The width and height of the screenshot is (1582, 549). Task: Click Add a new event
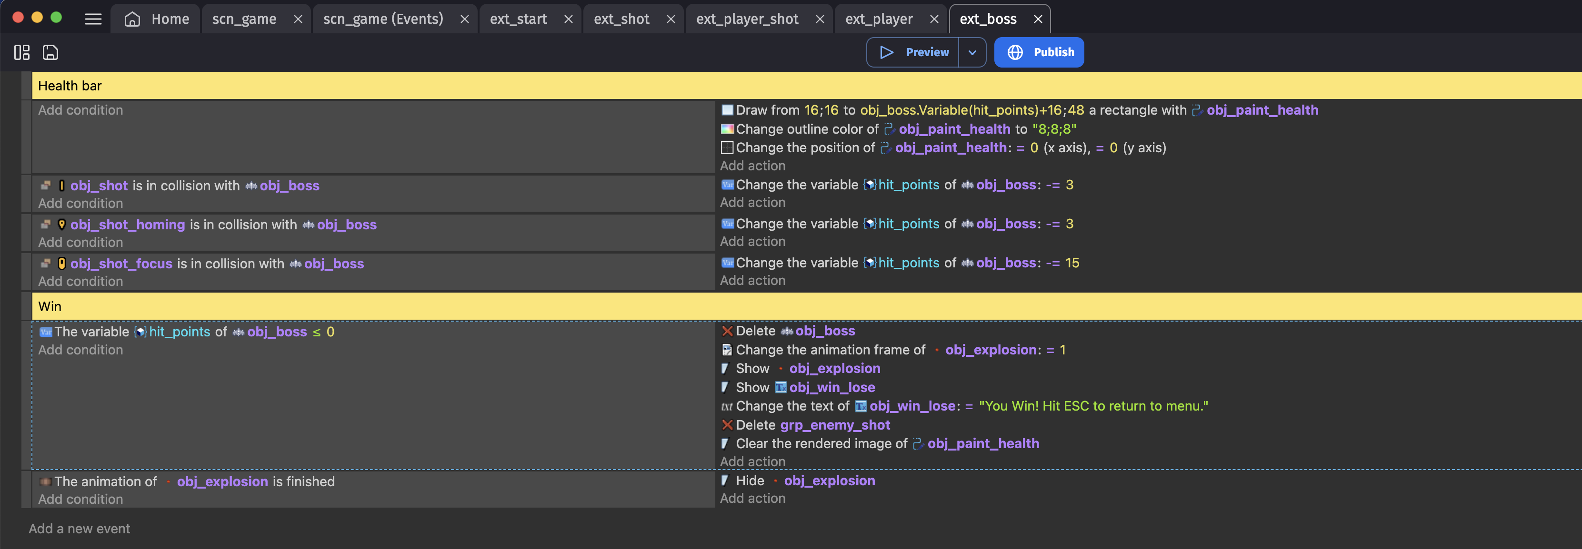click(x=79, y=529)
